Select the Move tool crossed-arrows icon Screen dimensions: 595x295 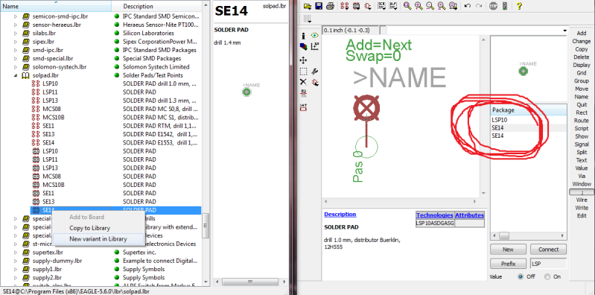click(x=303, y=60)
